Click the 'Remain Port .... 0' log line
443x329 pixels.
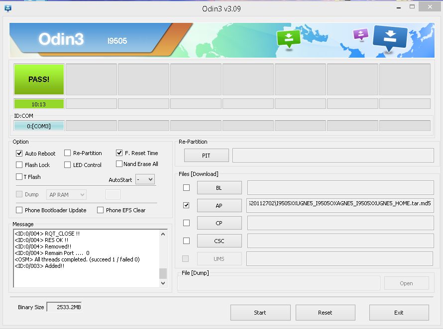52,253
